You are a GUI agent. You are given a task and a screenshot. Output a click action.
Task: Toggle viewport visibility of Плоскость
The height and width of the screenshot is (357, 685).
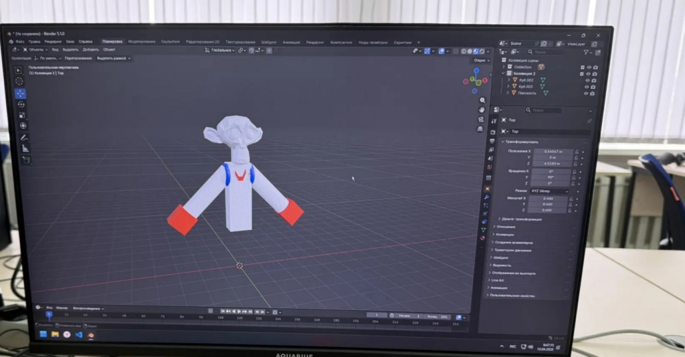tap(587, 93)
